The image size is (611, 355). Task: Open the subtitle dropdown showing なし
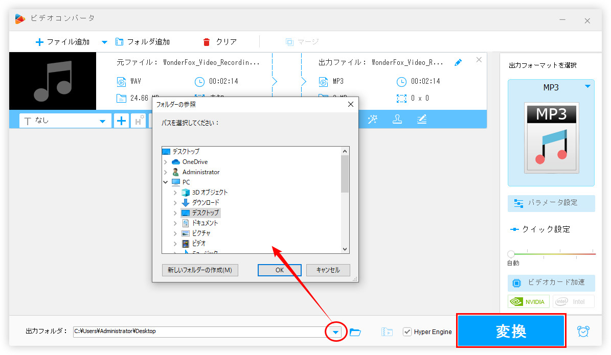(x=65, y=121)
